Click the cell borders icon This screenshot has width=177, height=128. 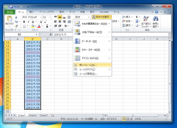[x=24, y=26]
